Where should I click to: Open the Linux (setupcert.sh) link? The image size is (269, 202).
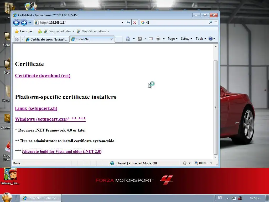[x=36, y=108]
